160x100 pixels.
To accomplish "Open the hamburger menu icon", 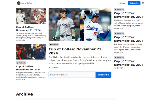I will point(143,3).
